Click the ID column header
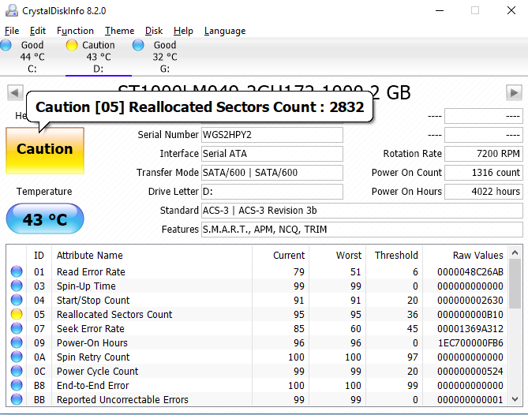 39,256
